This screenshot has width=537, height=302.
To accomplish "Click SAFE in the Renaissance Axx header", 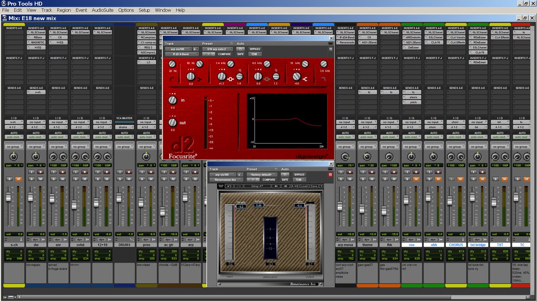I will click(x=285, y=179).
